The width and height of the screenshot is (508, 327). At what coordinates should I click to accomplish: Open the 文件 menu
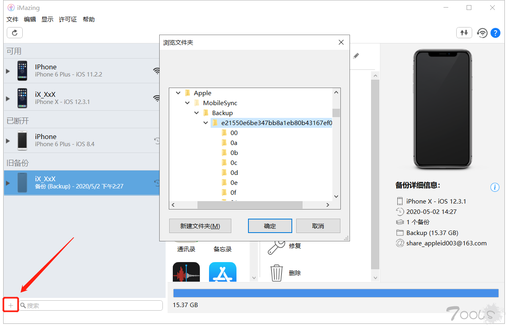(x=12, y=19)
